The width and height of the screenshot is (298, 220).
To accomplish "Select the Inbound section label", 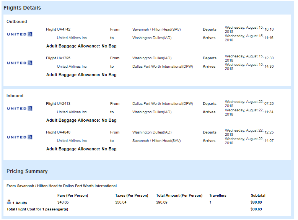I will [15, 96].
